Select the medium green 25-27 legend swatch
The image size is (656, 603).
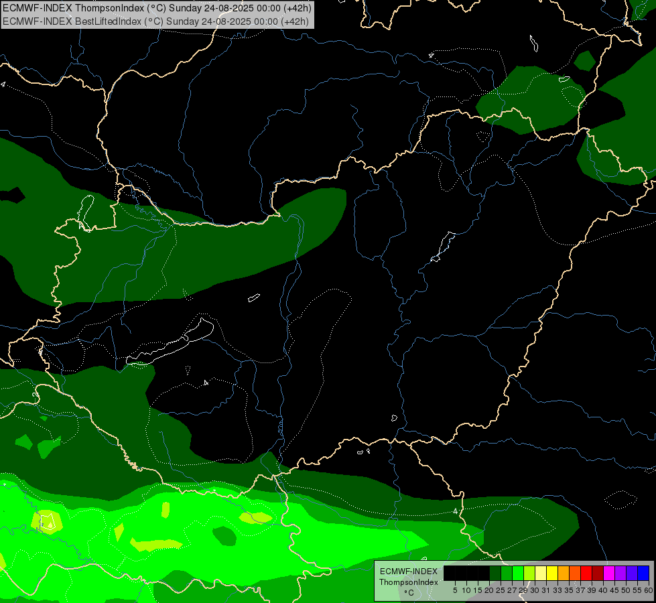pos(507,573)
